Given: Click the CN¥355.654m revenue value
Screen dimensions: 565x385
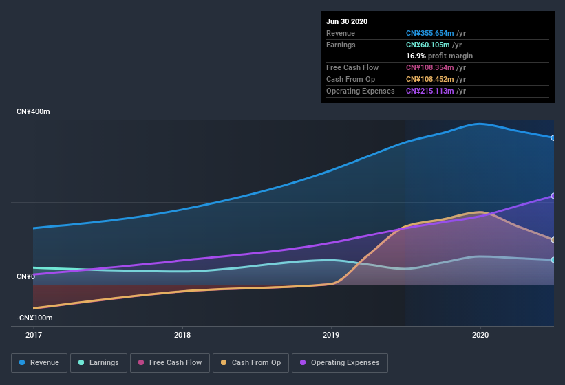Looking at the screenshot, I should [x=429, y=33].
